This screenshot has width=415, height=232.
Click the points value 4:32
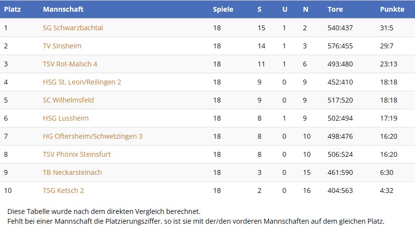point(387,190)
